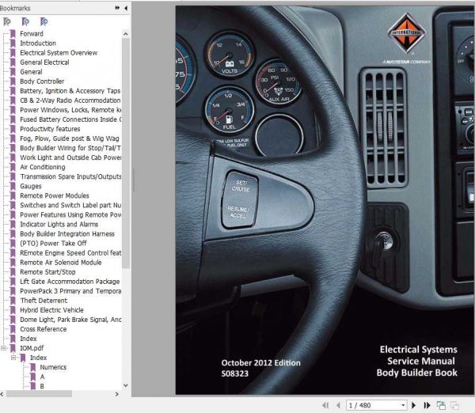Select the Productivity features bookmark
475x413 pixels.
point(50,129)
